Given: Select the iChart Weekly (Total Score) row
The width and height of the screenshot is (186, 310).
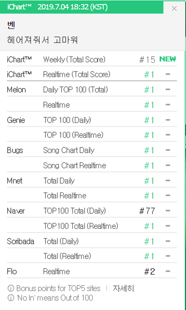Looking at the screenshot, I should tap(74, 59).
